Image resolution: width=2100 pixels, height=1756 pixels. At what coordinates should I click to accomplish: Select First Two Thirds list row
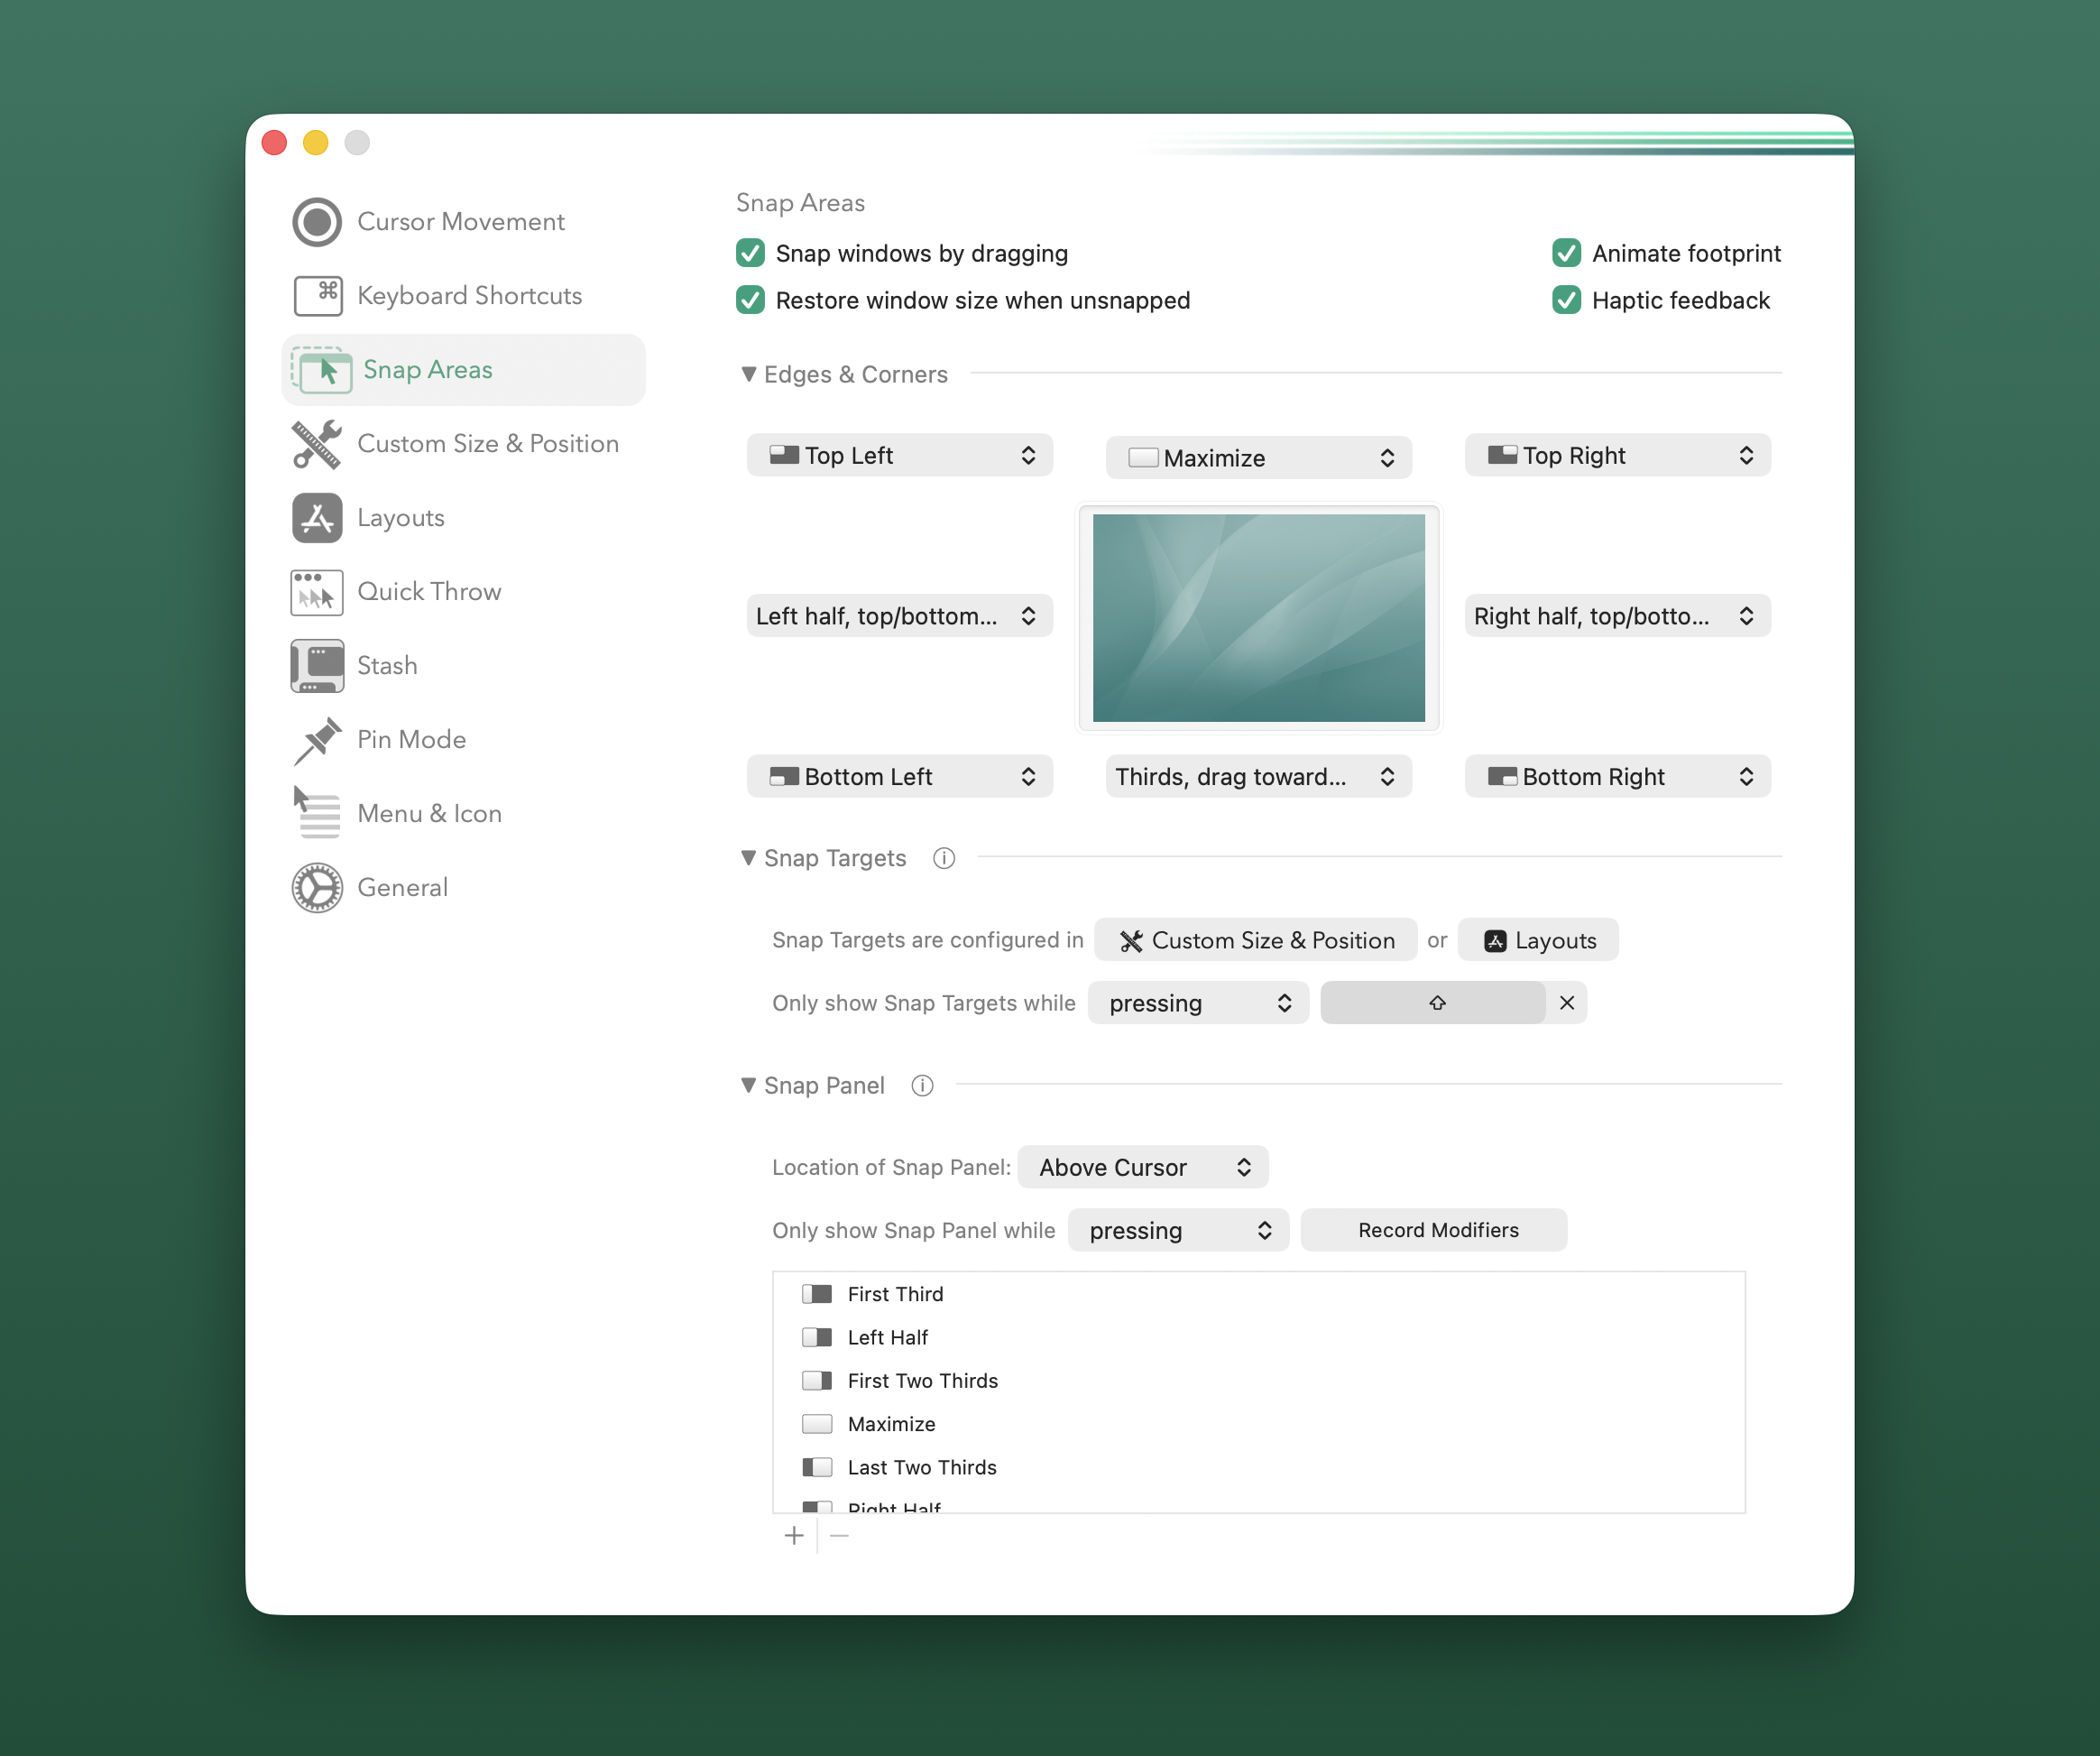click(x=1259, y=1381)
